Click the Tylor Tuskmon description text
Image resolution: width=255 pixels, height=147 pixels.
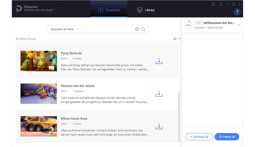(104, 100)
